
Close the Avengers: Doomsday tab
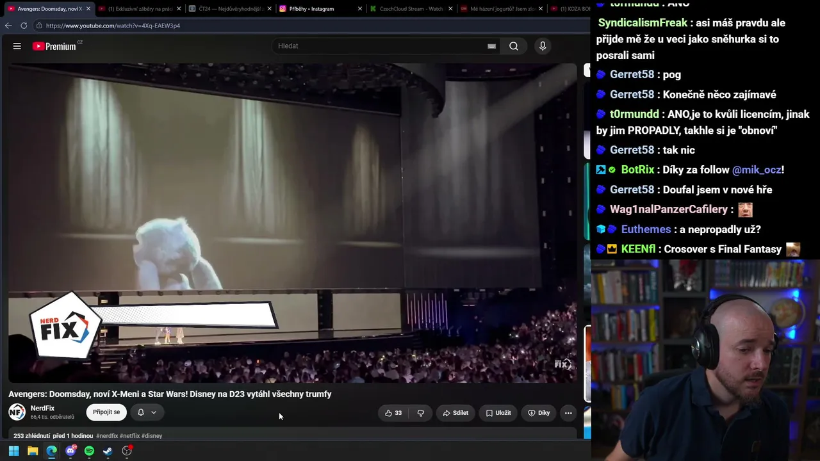[x=88, y=9]
